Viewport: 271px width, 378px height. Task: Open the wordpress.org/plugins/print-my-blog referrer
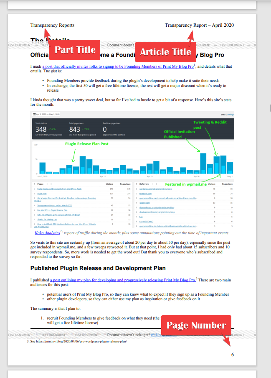pyautogui.click(x=155, y=189)
